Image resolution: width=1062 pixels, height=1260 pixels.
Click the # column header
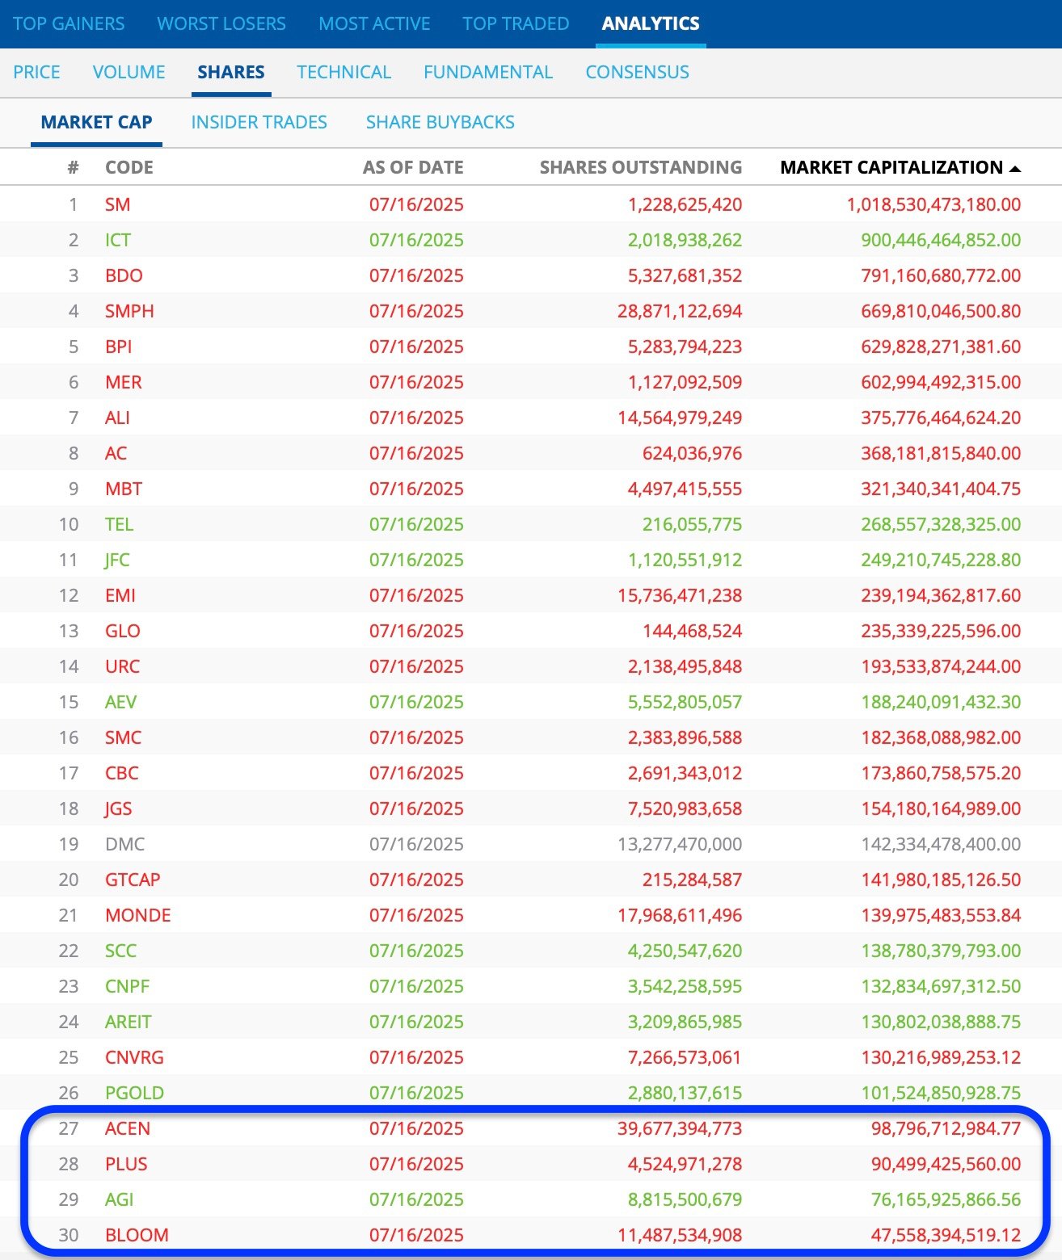tap(73, 167)
